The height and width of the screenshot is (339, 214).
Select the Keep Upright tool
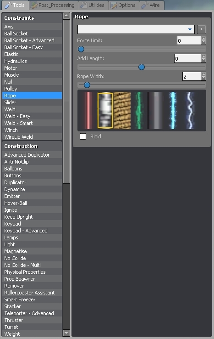pyautogui.click(x=32, y=217)
